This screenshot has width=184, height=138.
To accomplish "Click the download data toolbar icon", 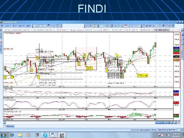I will pos(61,26).
